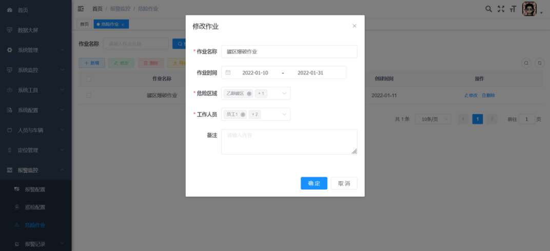Screen dimensions: 550x251
Task: Click 首页 in the breadcrumb
Action: [97, 9]
